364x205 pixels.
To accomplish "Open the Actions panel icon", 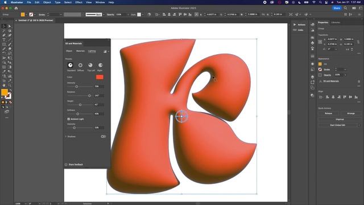I will [295, 24].
